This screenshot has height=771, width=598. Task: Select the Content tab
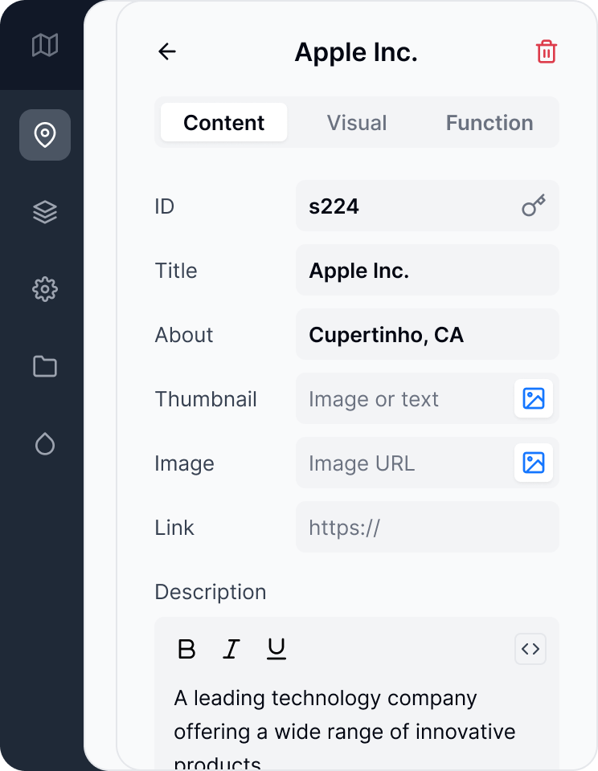224,122
